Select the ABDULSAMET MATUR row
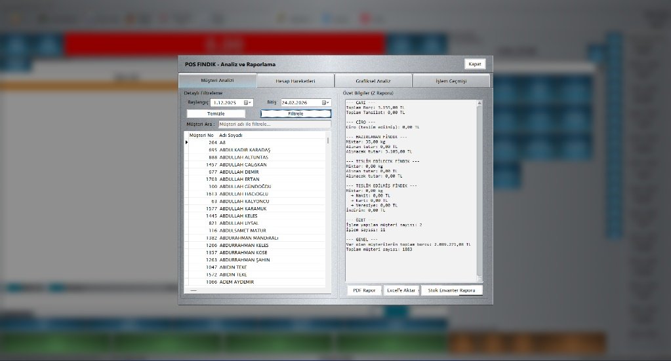Viewport: 671px width, 361px height. (x=243, y=231)
